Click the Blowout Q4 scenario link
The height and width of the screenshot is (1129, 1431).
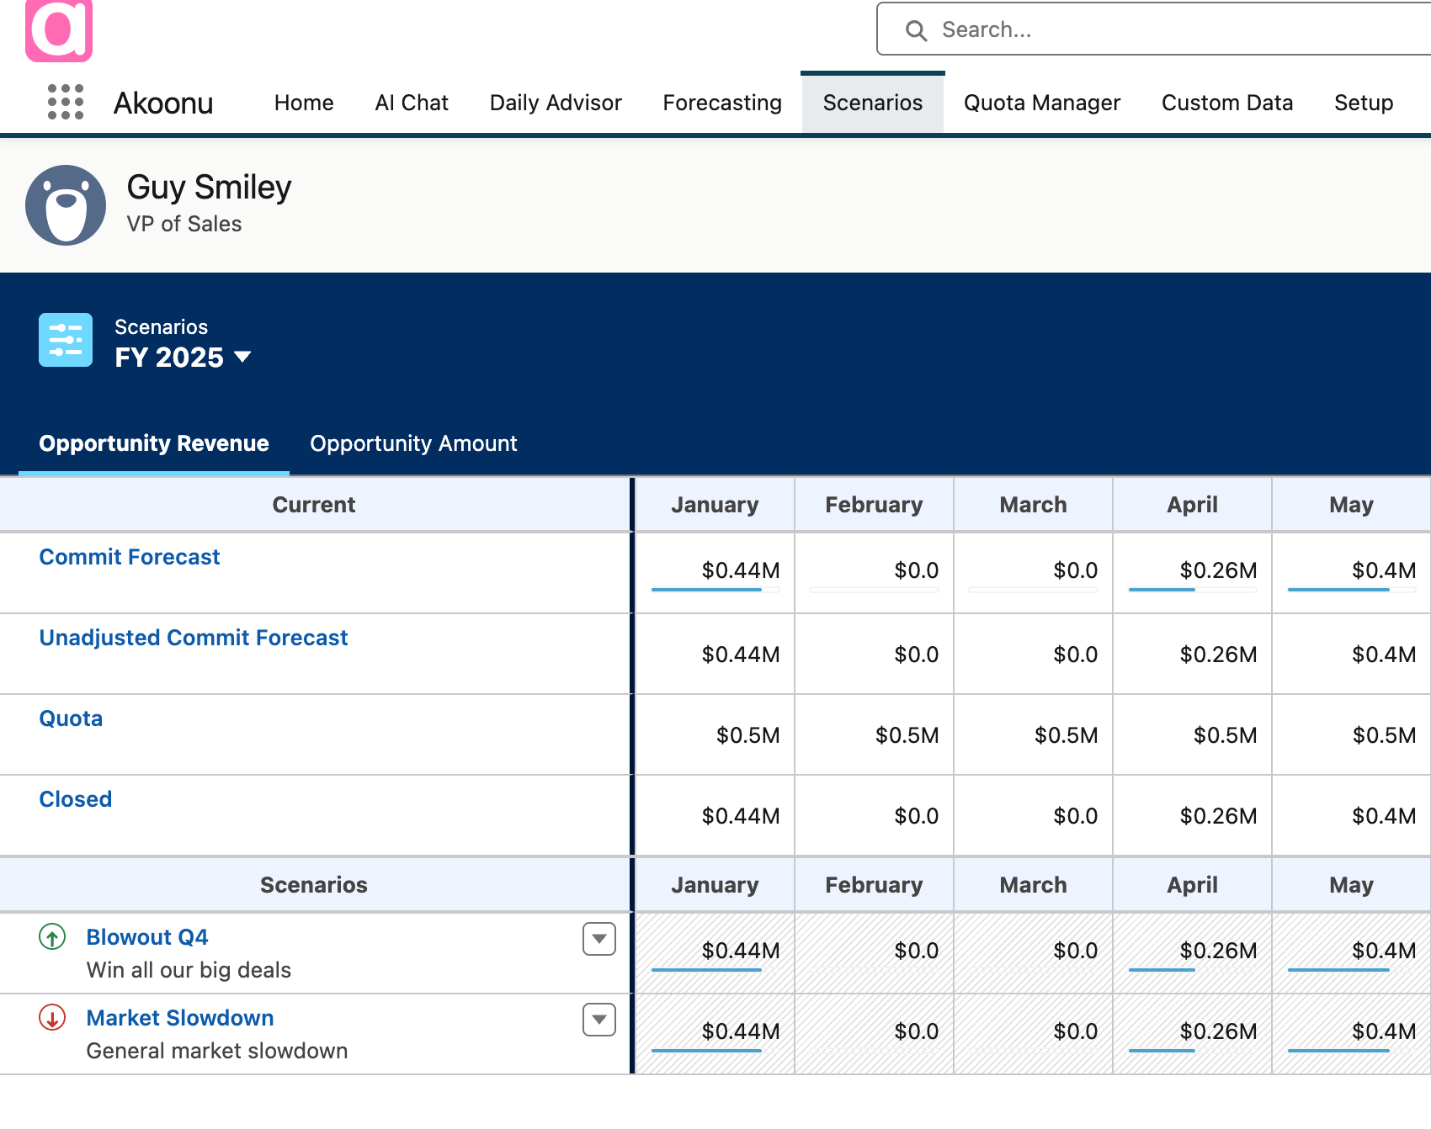147,937
